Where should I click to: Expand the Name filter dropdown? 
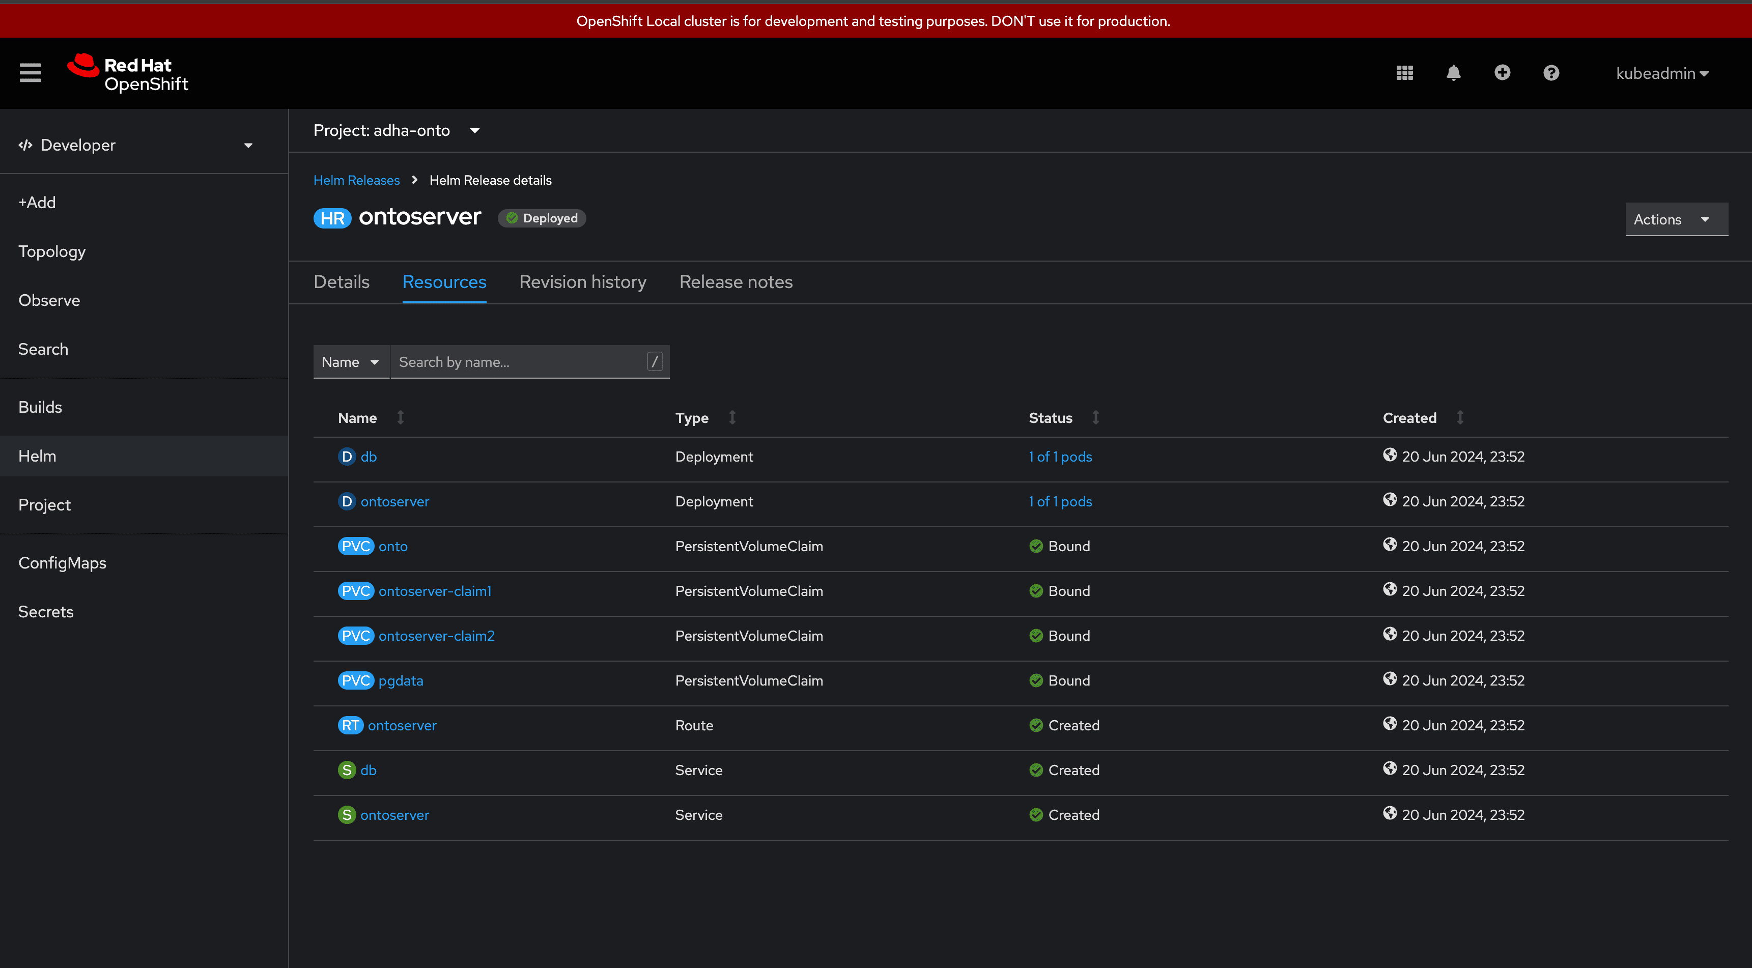(x=350, y=361)
